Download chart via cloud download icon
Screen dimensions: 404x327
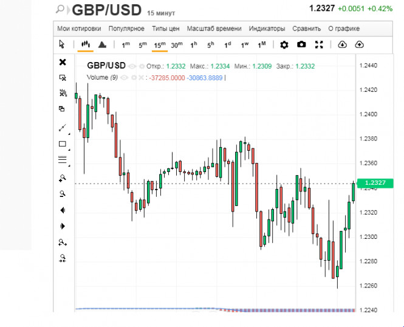[x=342, y=44]
